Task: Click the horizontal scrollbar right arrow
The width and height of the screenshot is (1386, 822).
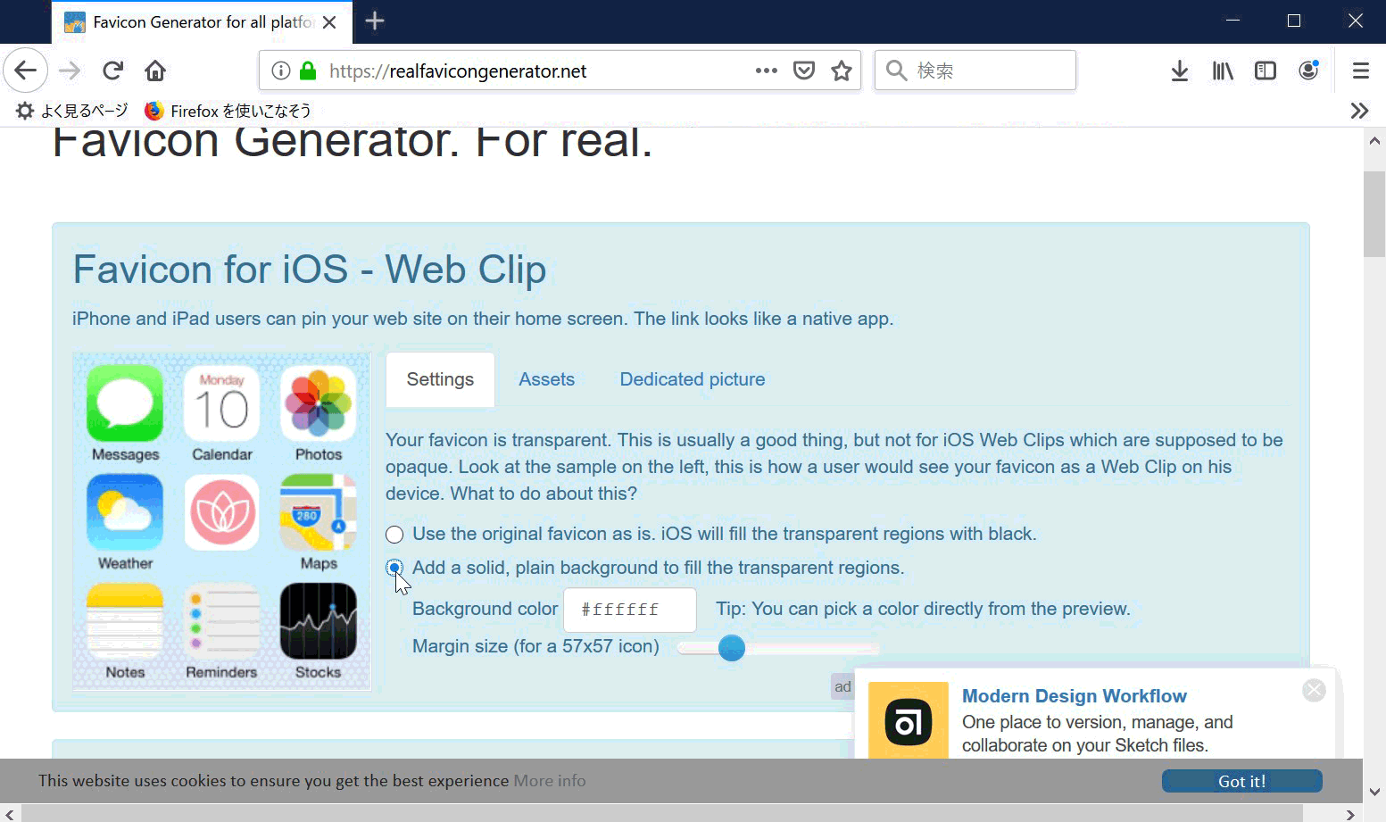Action: point(1350,814)
